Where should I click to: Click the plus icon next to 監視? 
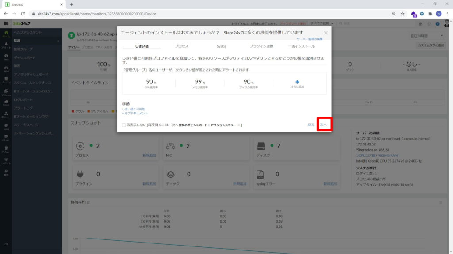58,41
